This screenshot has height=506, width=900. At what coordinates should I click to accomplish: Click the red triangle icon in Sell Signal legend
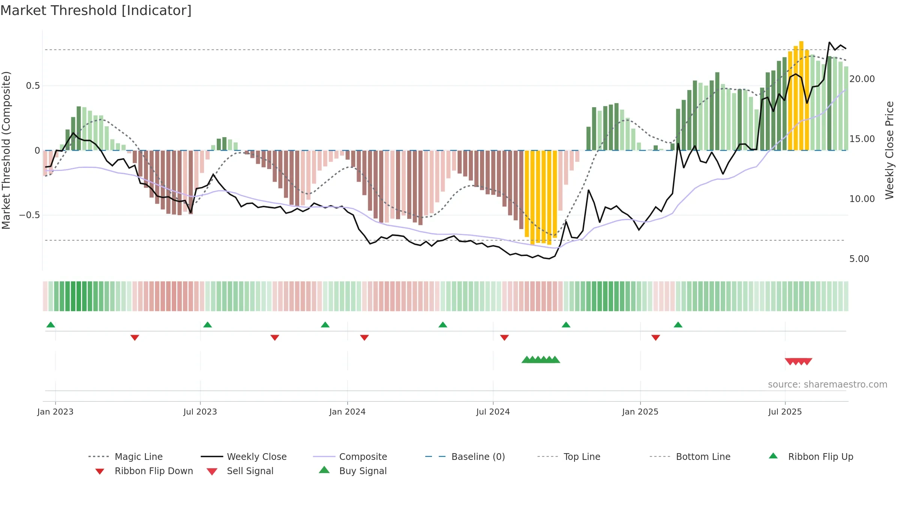212,472
